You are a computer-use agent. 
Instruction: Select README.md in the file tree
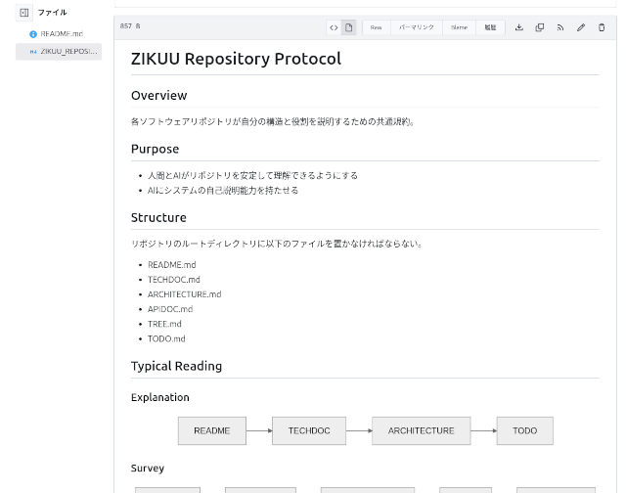62,34
